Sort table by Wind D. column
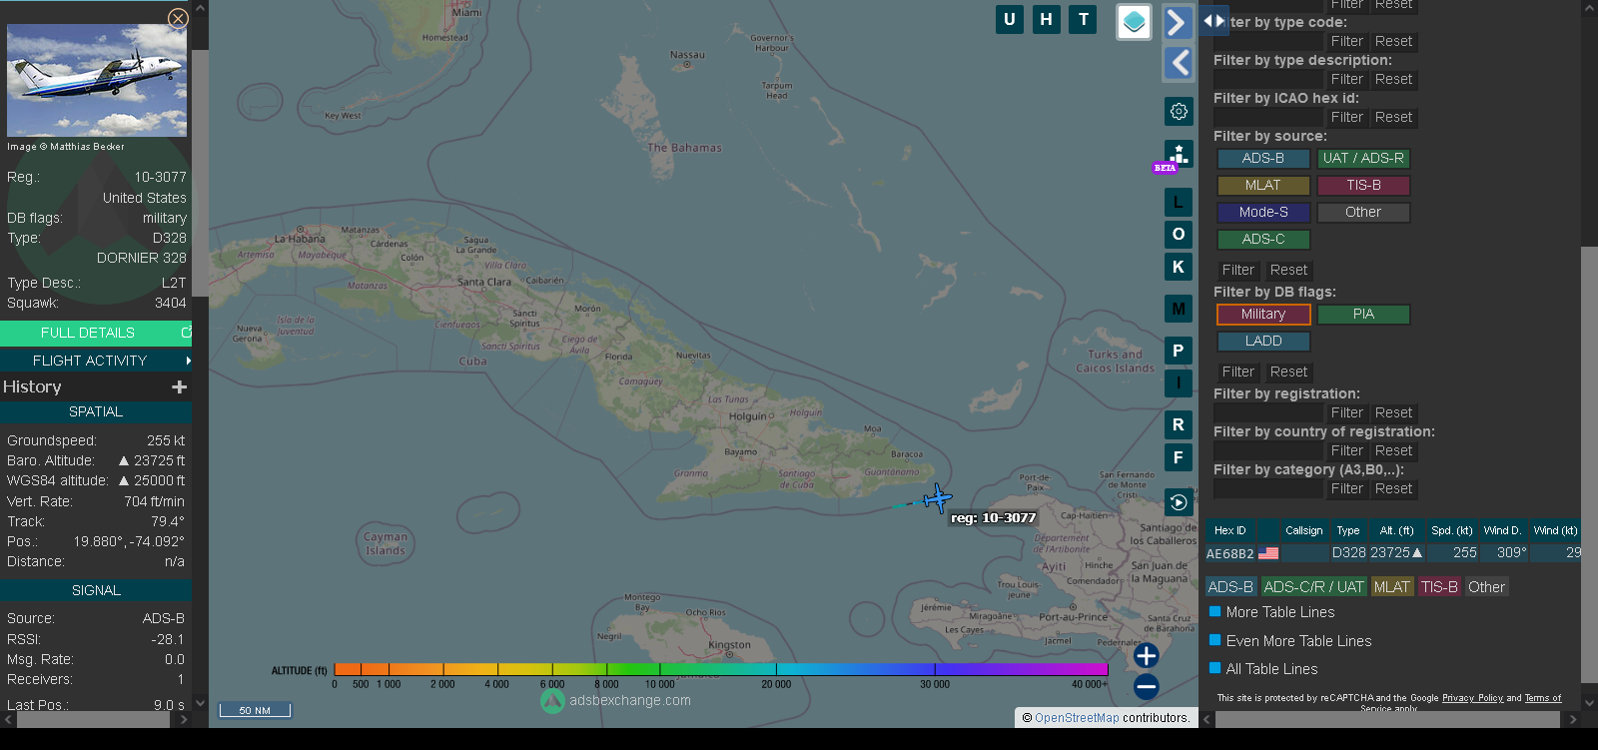This screenshot has width=1598, height=750. [x=1502, y=530]
